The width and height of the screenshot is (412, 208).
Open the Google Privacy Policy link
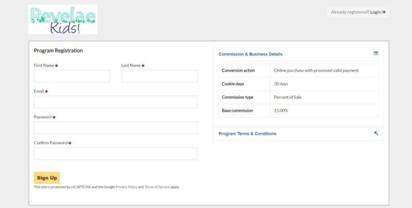point(126,187)
